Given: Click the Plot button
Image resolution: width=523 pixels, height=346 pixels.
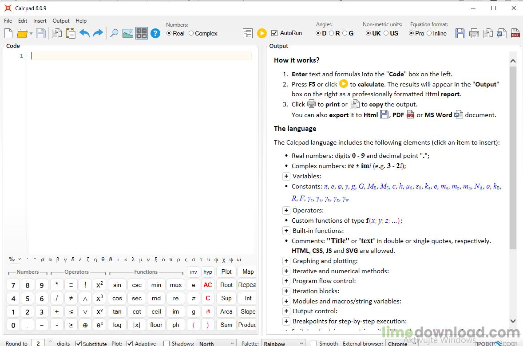Looking at the screenshot, I should tap(226, 271).
